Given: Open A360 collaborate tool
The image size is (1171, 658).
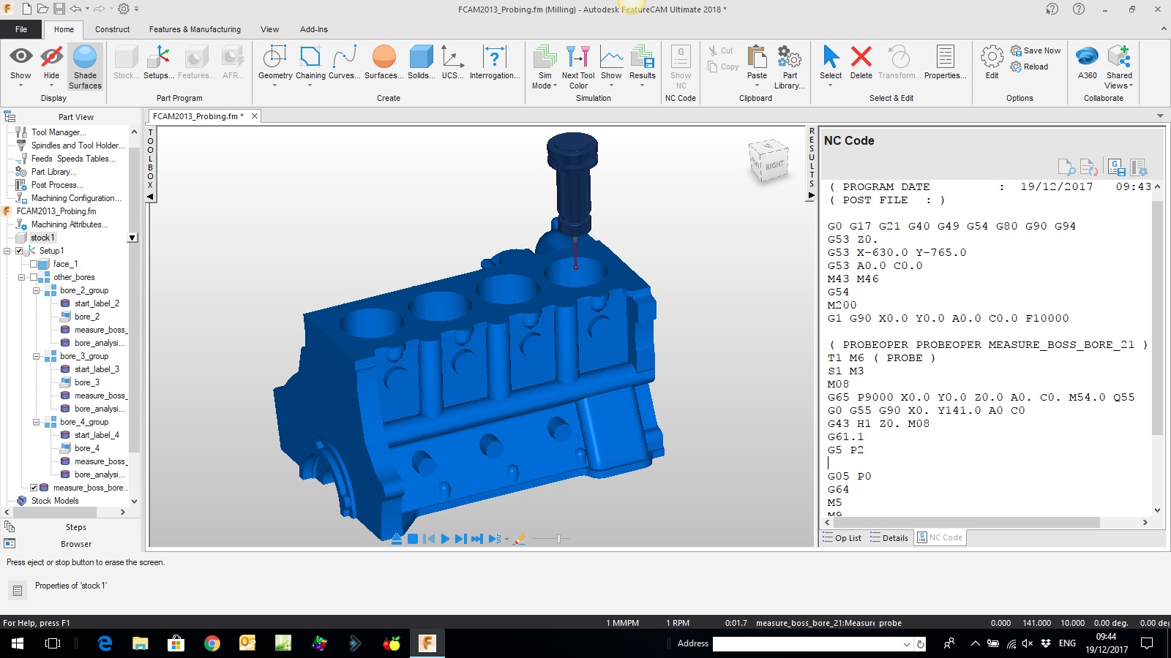Looking at the screenshot, I should coord(1087,62).
